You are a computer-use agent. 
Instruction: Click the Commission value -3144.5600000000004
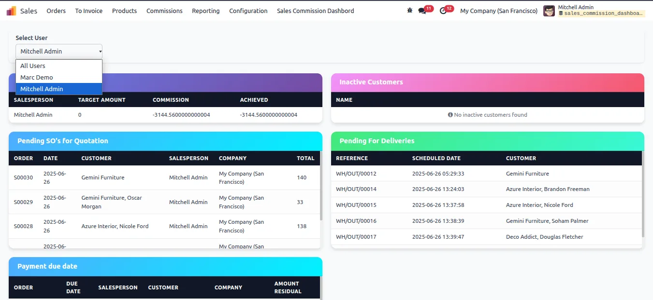point(181,115)
